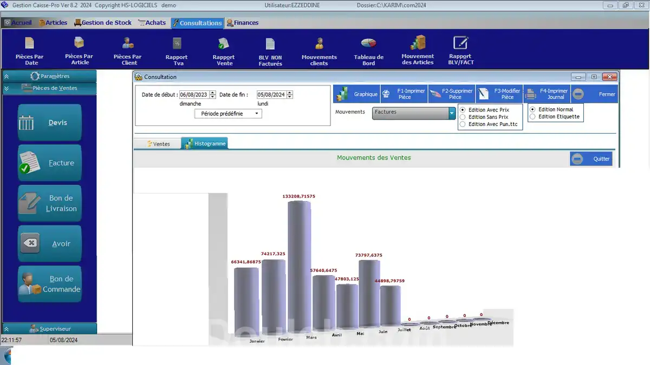The width and height of the screenshot is (650, 365).
Task: Open the Rapport BLV/FACT tool
Action: coord(460,50)
